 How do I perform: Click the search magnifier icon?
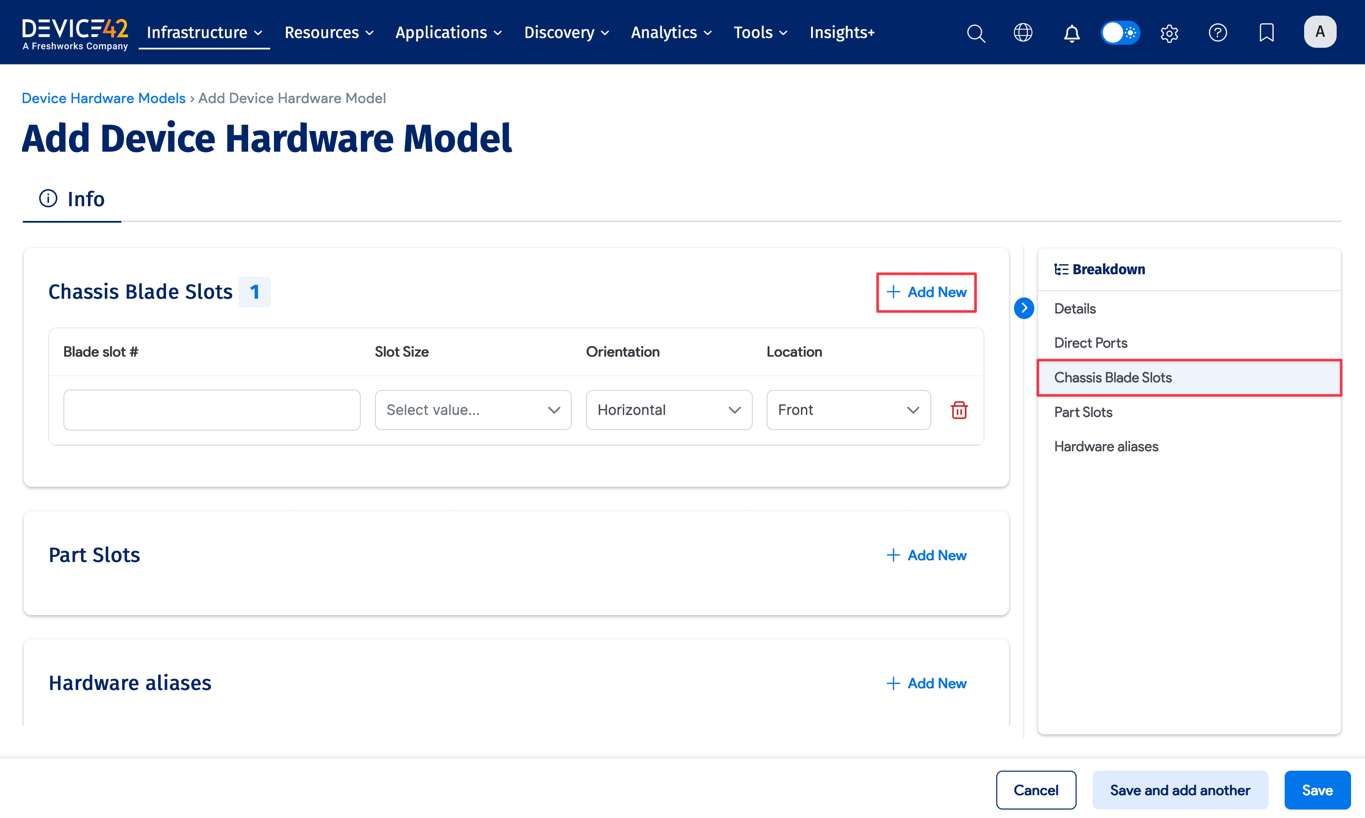click(976, 33)
